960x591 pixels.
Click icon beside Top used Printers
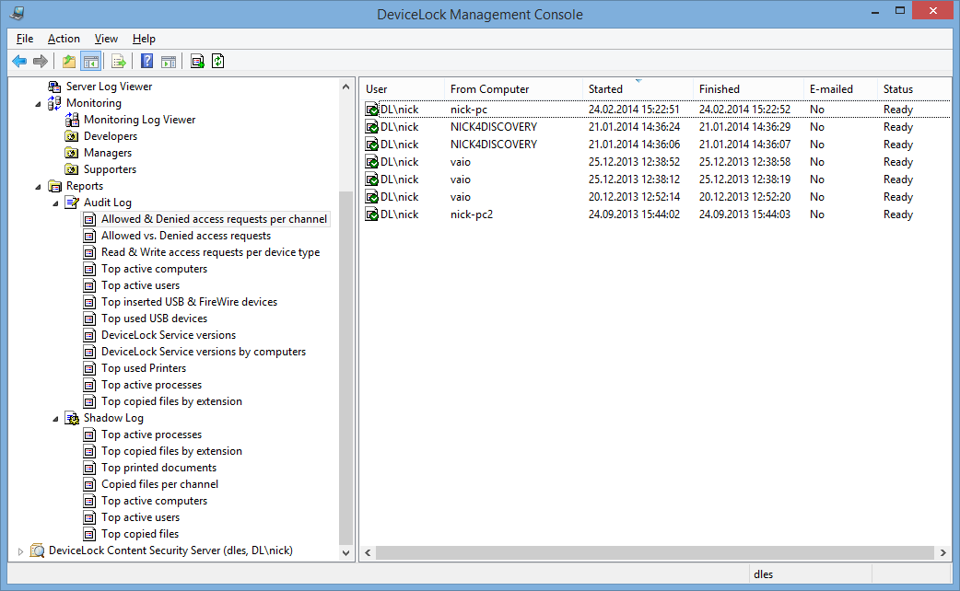(89, 368)
